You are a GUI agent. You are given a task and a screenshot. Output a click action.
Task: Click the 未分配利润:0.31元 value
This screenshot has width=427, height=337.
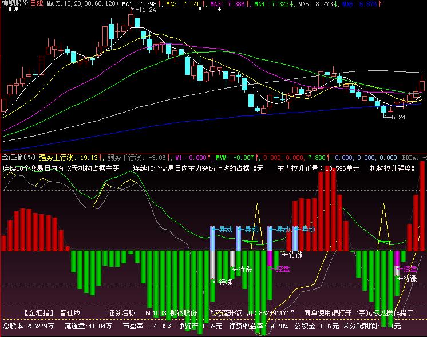pyautogui.click(x=371, y=326)
